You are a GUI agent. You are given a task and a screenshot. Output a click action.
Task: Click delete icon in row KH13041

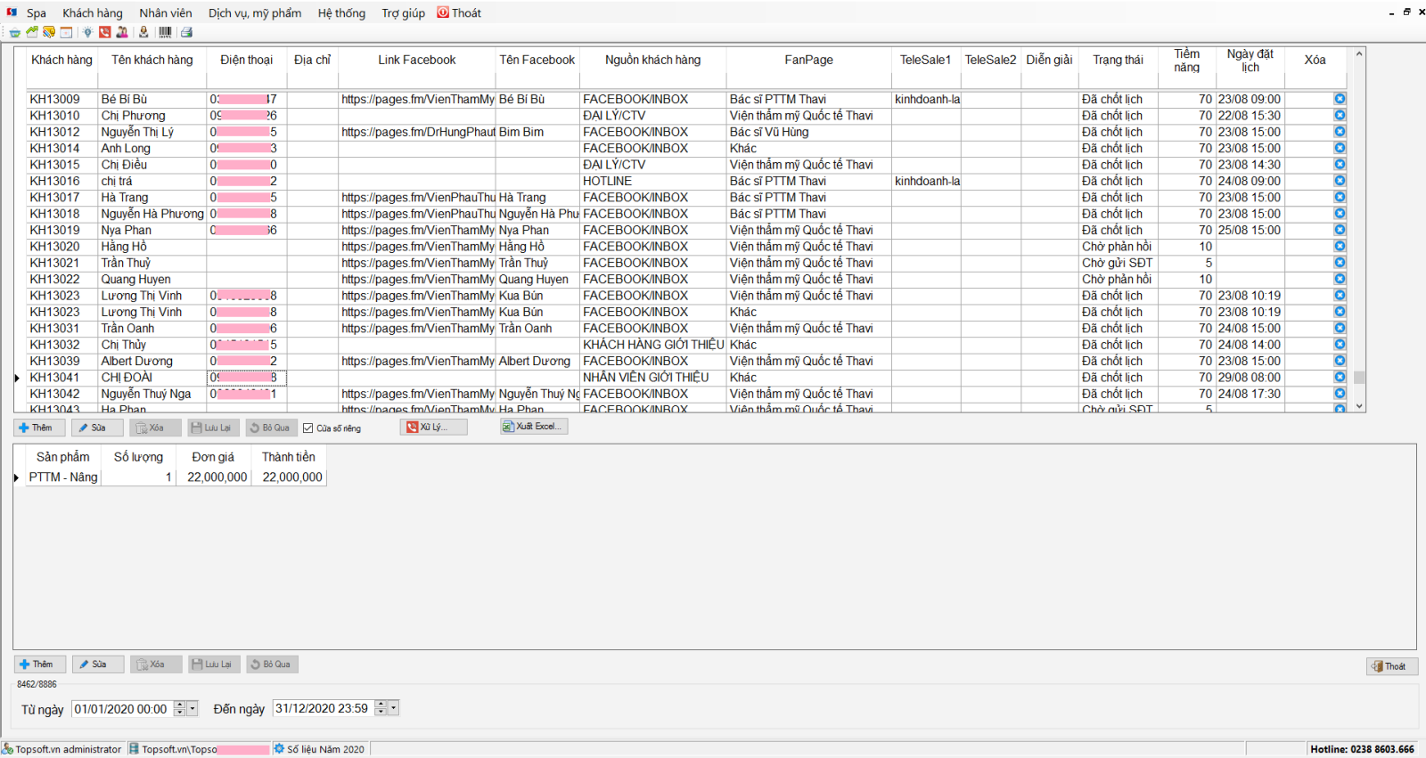pyautogui.click(x=1340, y=378)
